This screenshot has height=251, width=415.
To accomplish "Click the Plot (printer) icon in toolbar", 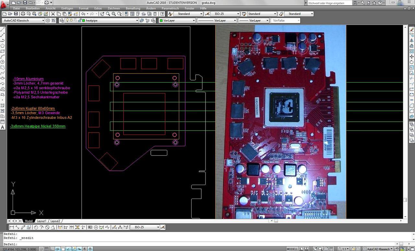I will tap(23, 14).
